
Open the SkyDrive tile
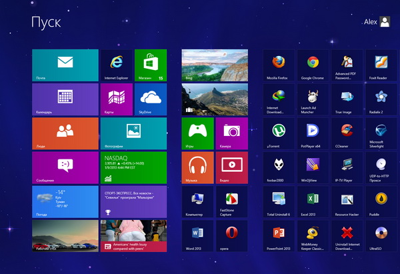click(x=150, y=99)
